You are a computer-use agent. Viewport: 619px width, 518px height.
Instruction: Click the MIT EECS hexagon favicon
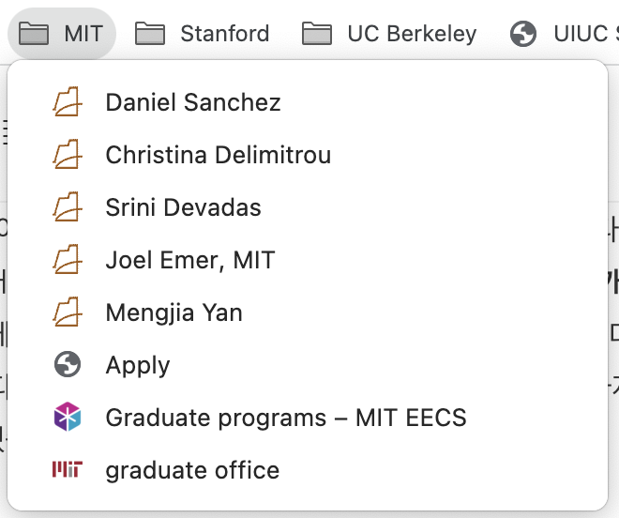pos(68,417)
